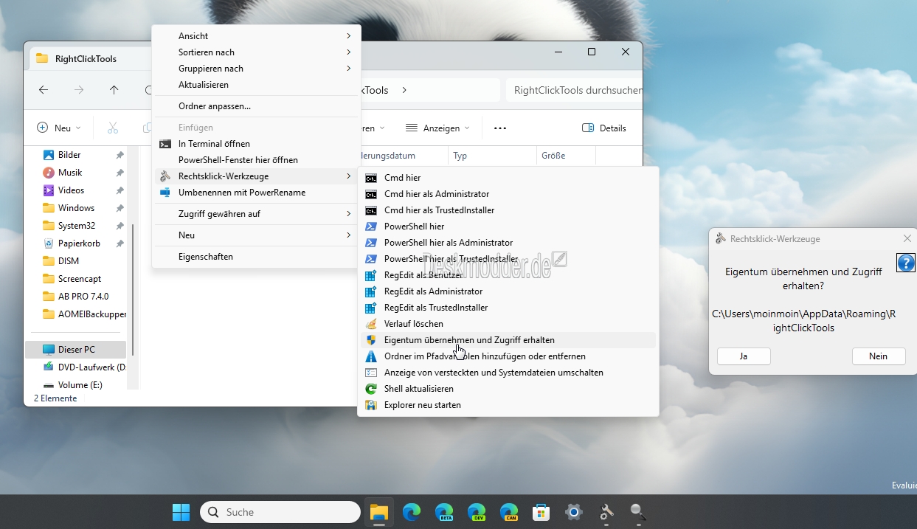Select PowerShell-Fenster hier öffnen
The image size is (917, 529).
click(256, 160)
